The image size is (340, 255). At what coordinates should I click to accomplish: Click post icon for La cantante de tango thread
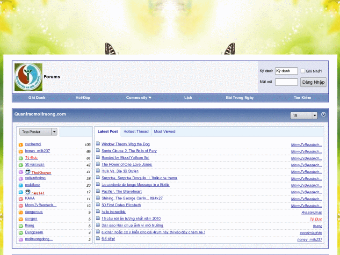coord(98,184)
